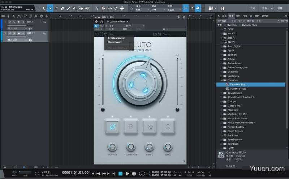
Task: Sort browser by 供应商
Action: (250, 21)
